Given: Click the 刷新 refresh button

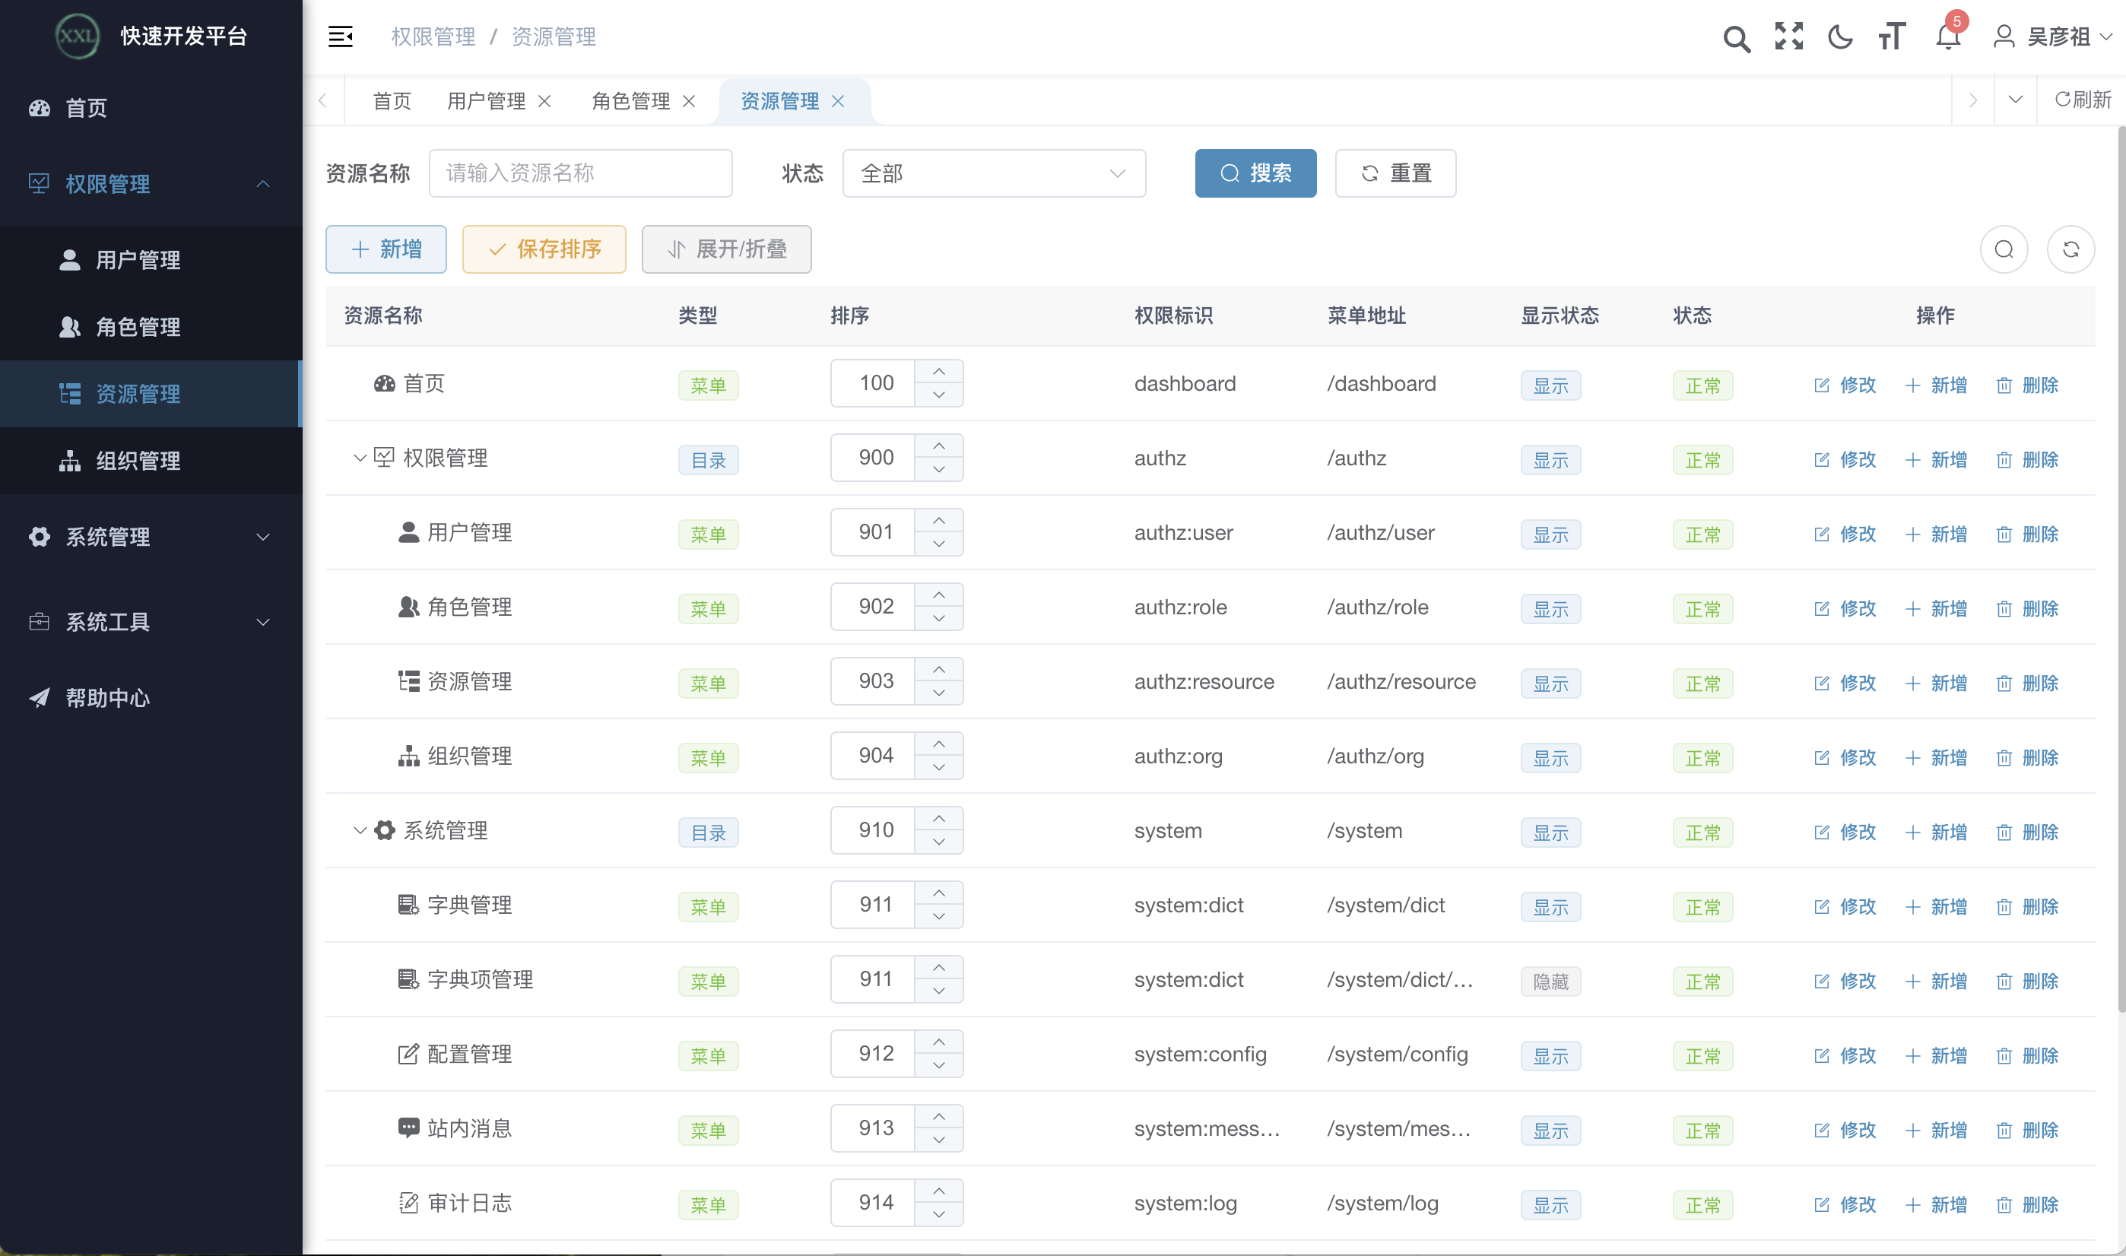Looking at the screenshot, I should coord(2083,100).
